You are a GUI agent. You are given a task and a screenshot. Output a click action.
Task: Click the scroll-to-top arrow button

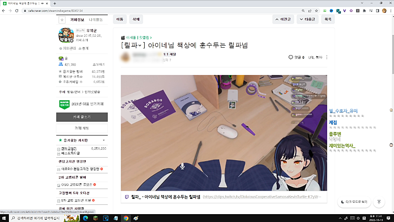pyautogui.click(x=379, y=202)
